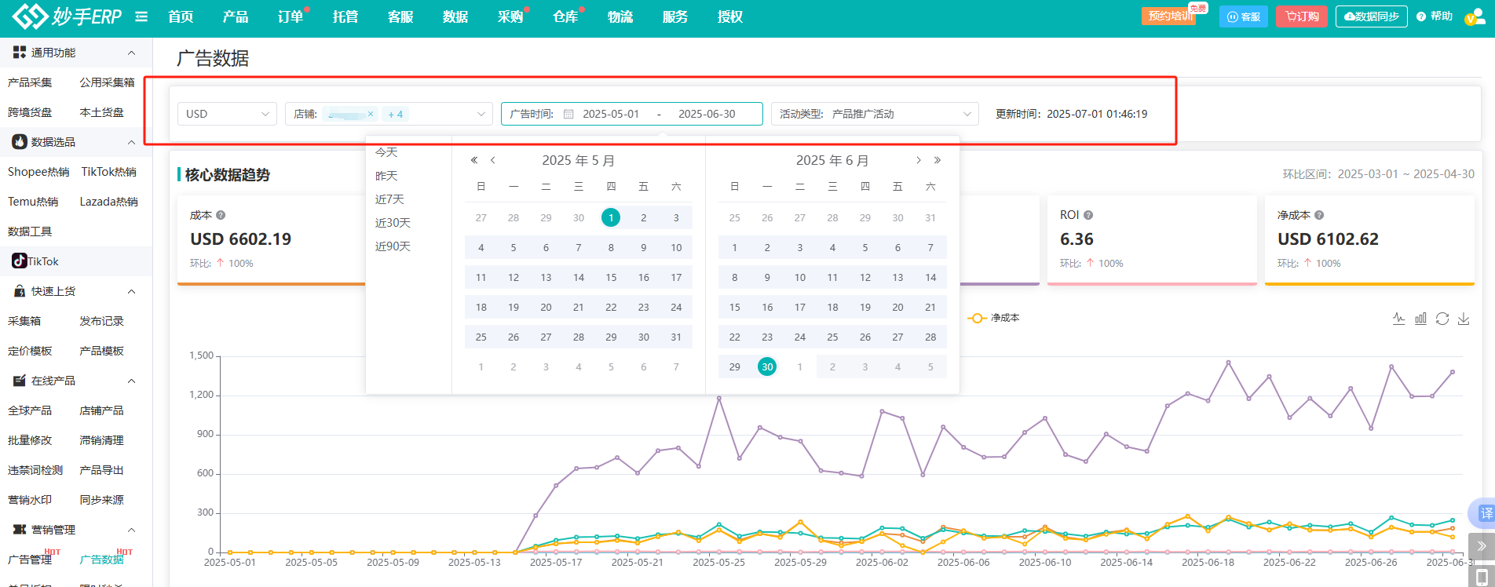The width and height of the screenshot is (1495, 587).
Task: Click the 广告时间 start date field
Action: pyautogui.click(x=611, y=114)
